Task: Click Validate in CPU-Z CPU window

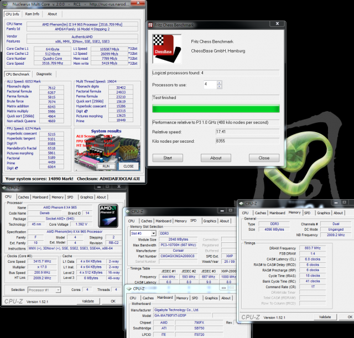Action: 88,301
